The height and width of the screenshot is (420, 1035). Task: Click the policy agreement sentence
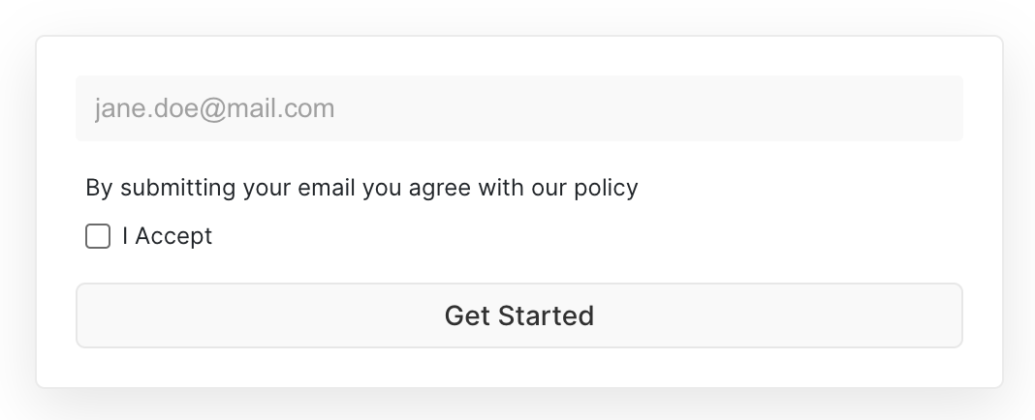point(361,187)
